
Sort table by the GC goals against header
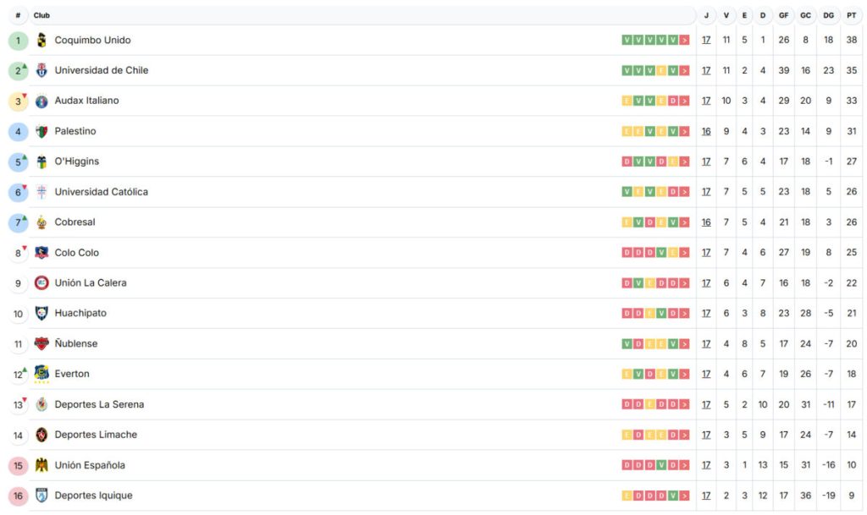806,15
